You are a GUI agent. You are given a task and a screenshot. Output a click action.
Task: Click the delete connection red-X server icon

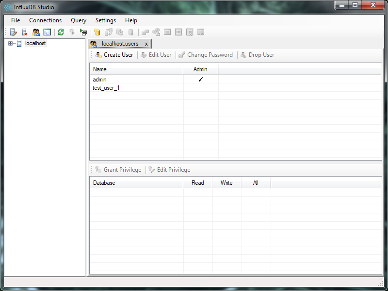point(25,32)
